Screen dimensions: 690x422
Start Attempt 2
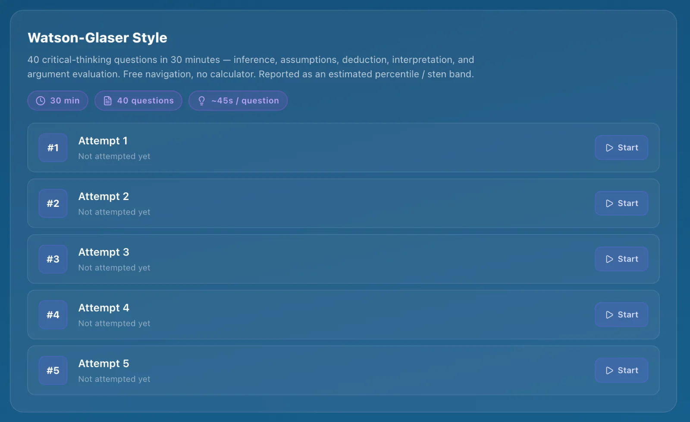[621, 203]
